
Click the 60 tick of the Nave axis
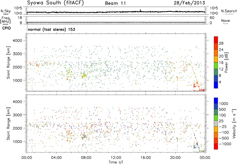pos(212,18)
